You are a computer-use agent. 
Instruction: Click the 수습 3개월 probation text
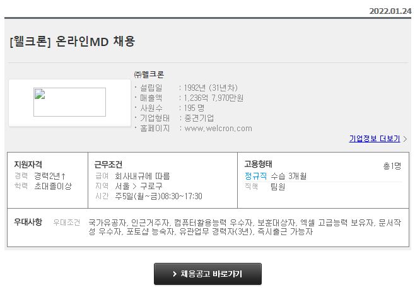(x=289, y=176)
